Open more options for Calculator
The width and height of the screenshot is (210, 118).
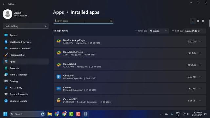tap(200, 77)
